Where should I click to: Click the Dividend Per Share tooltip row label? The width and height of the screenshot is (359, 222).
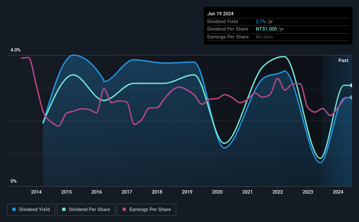point(227,29)
